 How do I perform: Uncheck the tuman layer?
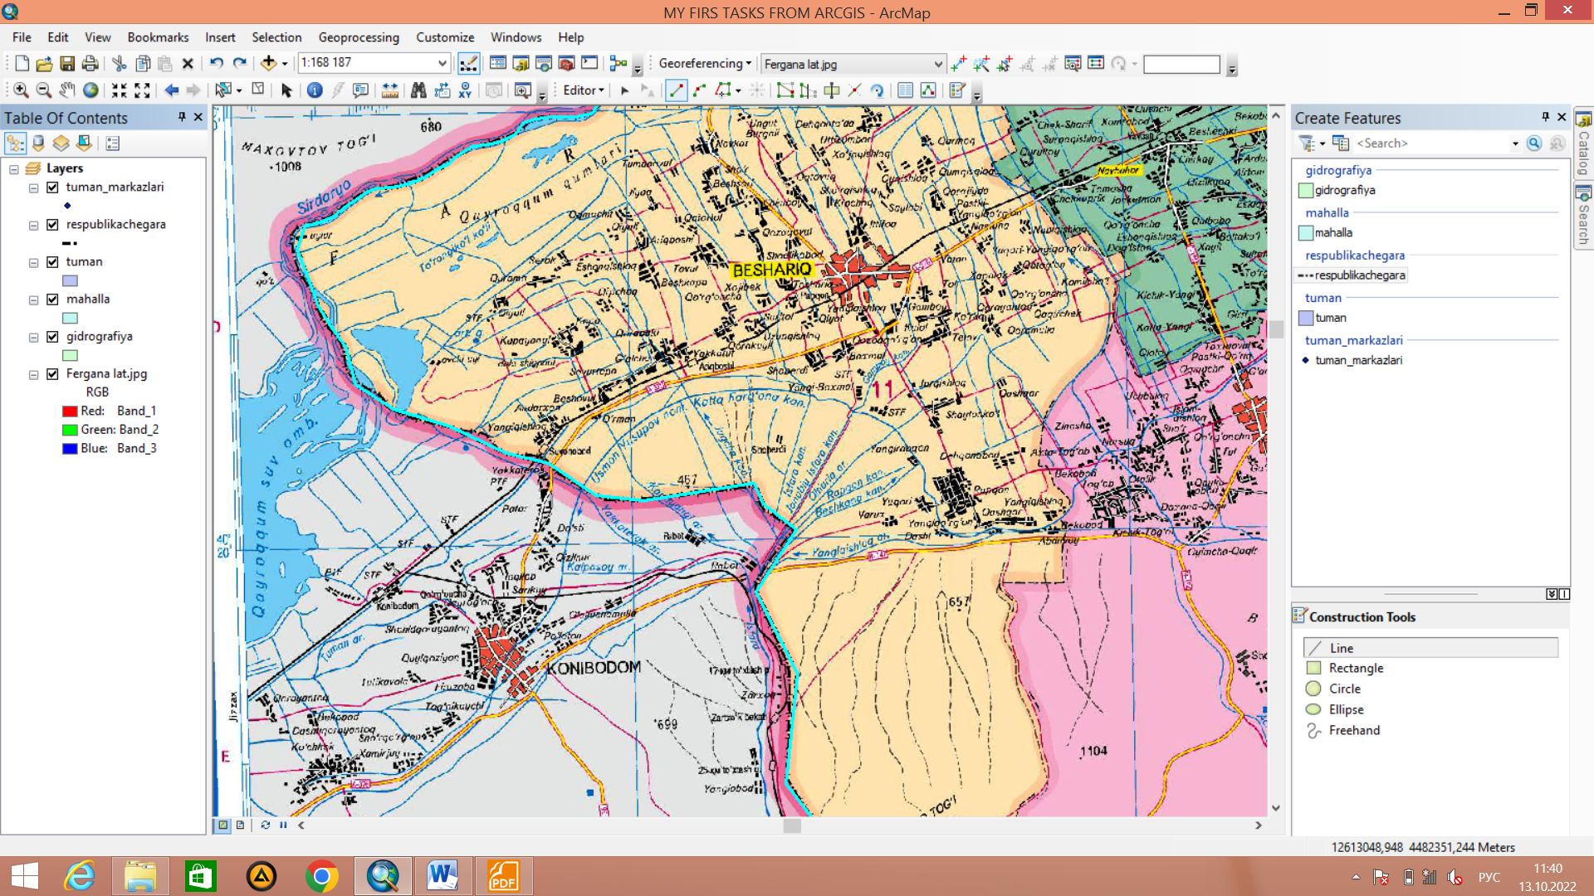(52, 262)
